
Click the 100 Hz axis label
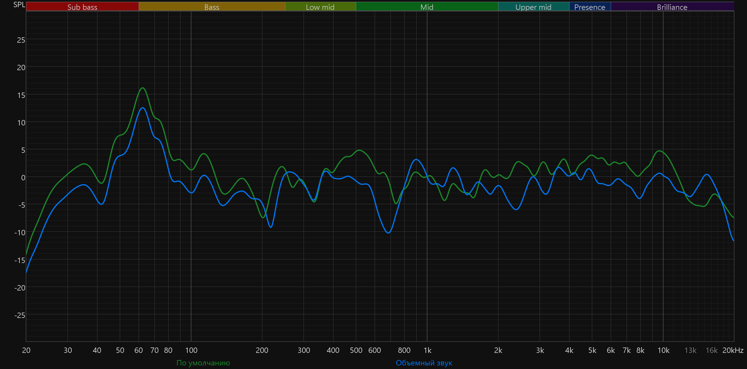pyautogui.click(x=191, y=350)
